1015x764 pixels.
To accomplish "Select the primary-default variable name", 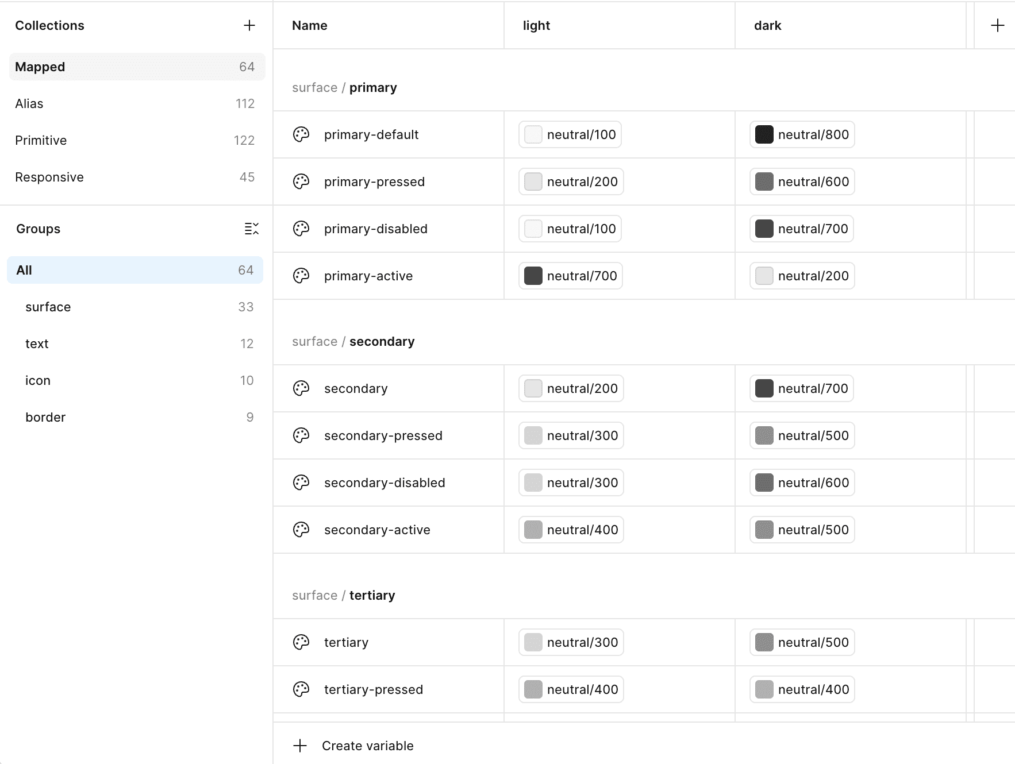I will coord(371,134).
